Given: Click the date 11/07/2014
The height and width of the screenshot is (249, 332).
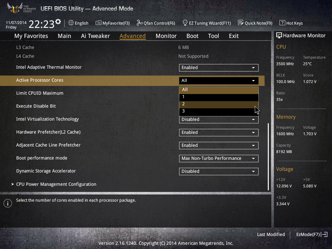Looking at the screenshot, I should [16, 22].
